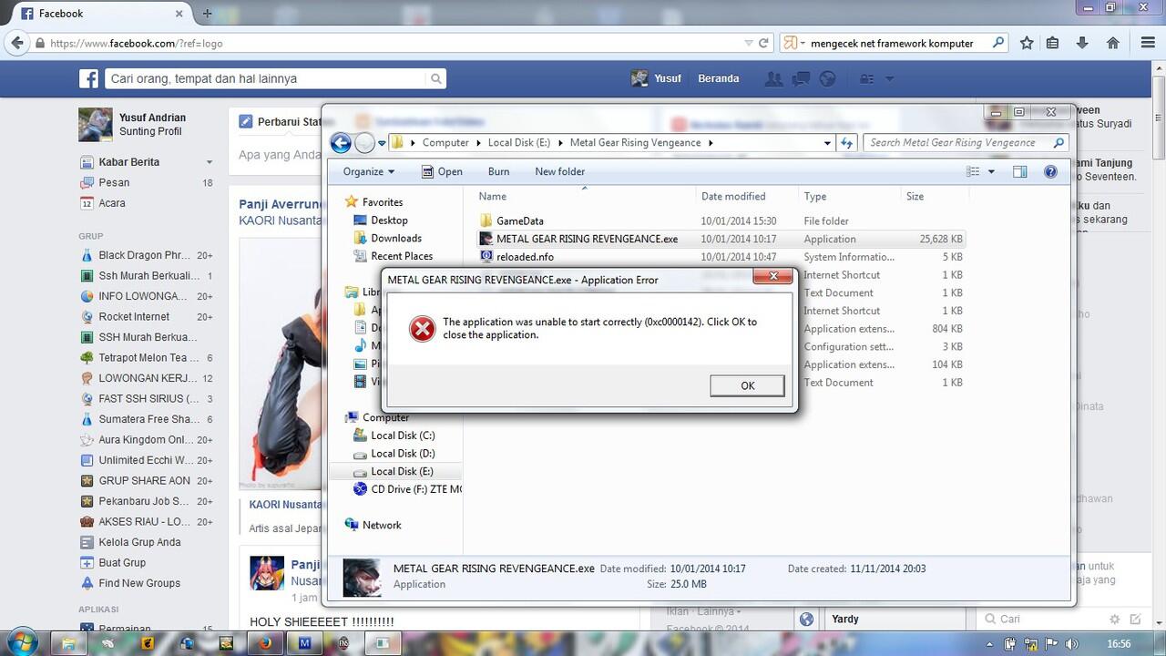Click Local Disk (E:) breadcrumb
This screenshot has height=656, width=1166.
tap(519, 143)
